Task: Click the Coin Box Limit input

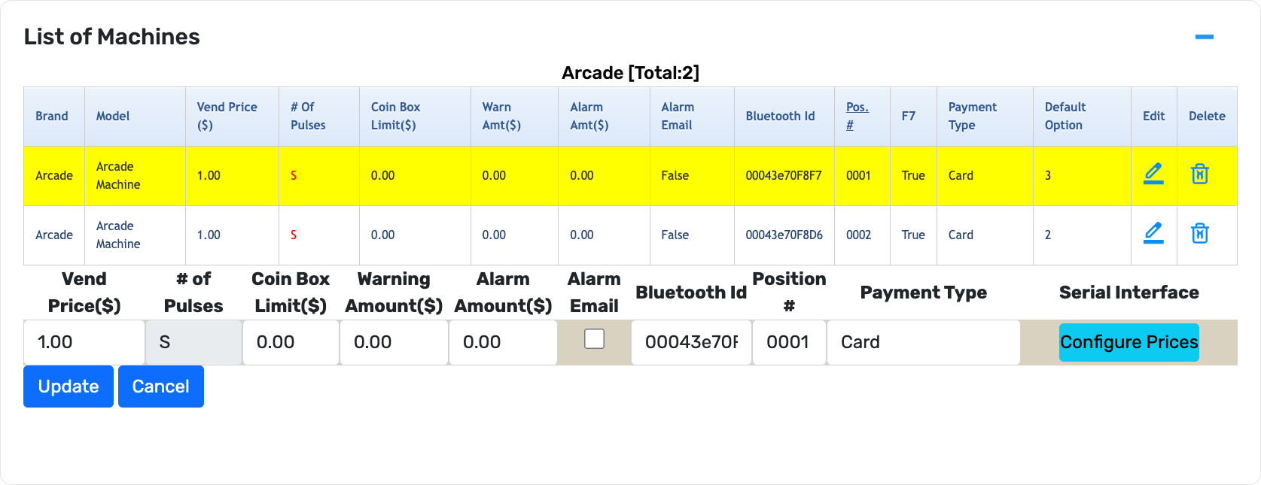Action: [x=291, y=342]
